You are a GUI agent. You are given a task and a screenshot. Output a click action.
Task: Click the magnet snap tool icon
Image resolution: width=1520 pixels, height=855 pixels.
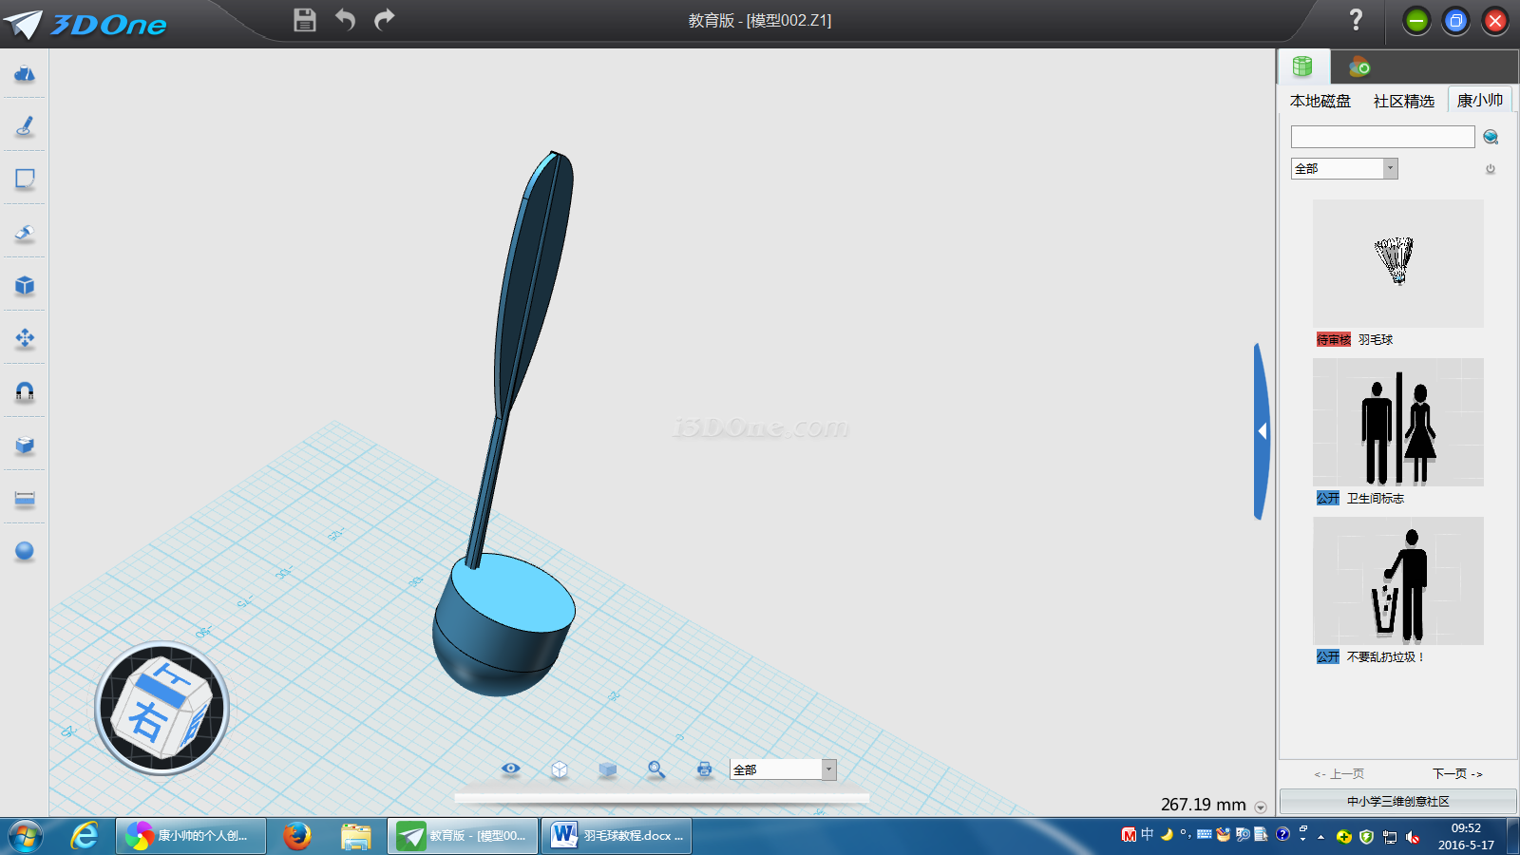point(25,391)
